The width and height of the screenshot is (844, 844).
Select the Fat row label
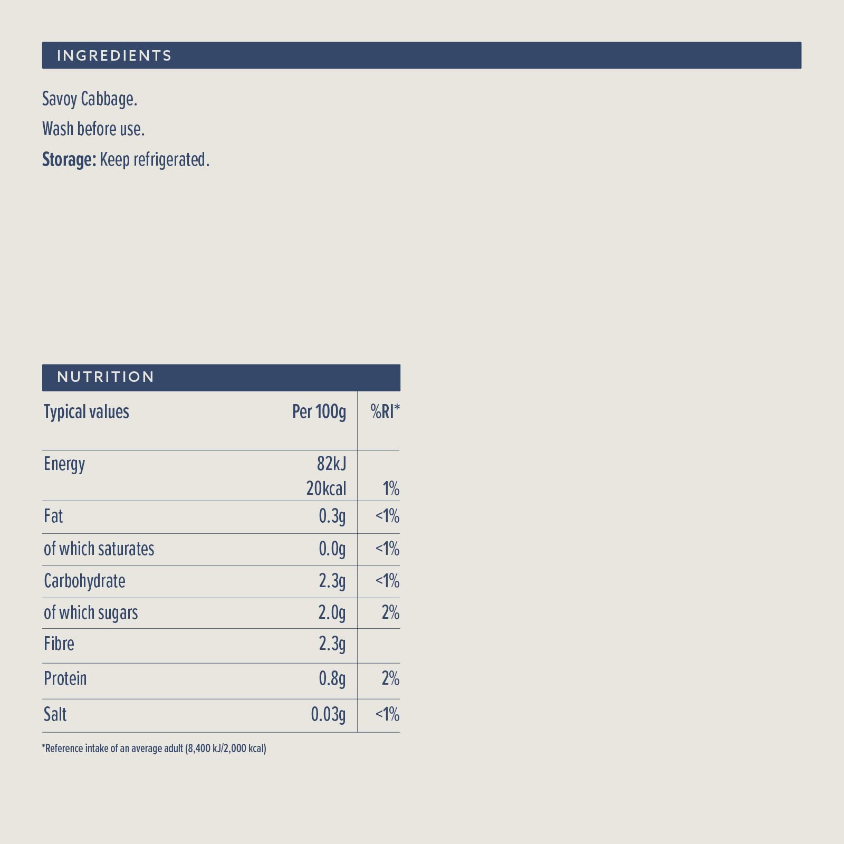53,516
